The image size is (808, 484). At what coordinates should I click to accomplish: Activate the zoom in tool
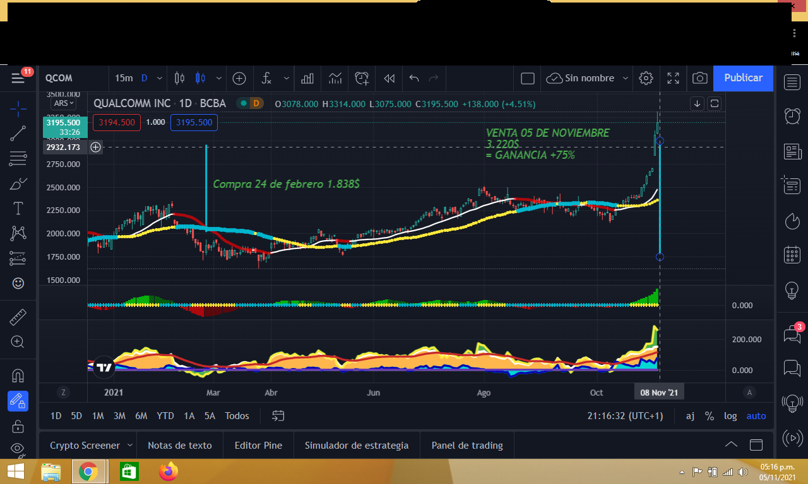pos(18,342)
